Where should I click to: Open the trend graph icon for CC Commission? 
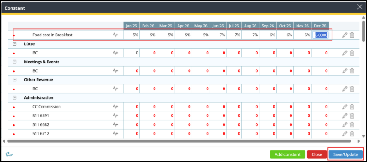(x=116, y=107)
